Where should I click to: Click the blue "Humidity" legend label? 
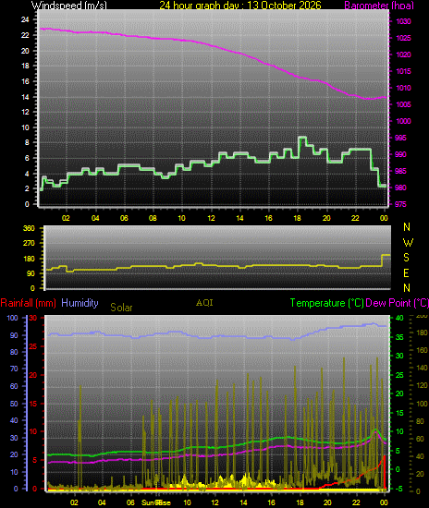[x=80, y=303]
